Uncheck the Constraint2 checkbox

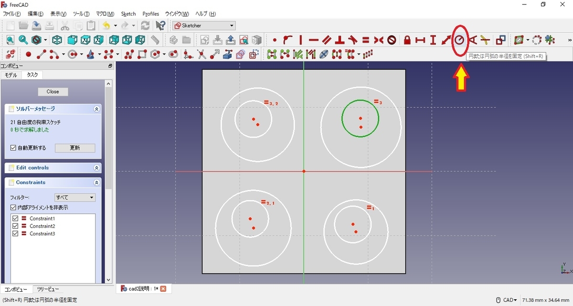click(x=15, y=226)
